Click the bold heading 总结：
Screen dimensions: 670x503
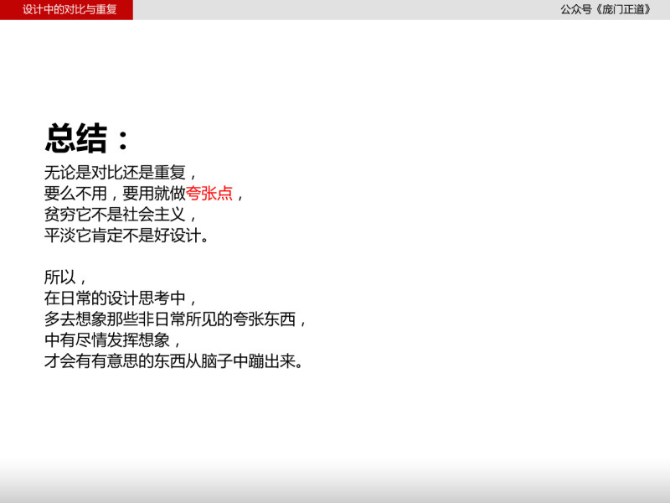click(x=87, y=138)
